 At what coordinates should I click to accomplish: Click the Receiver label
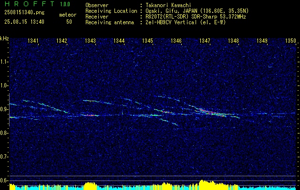point(97,17)
